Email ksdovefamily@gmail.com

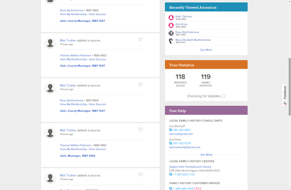pyautogui.click(x=185, y=147)
